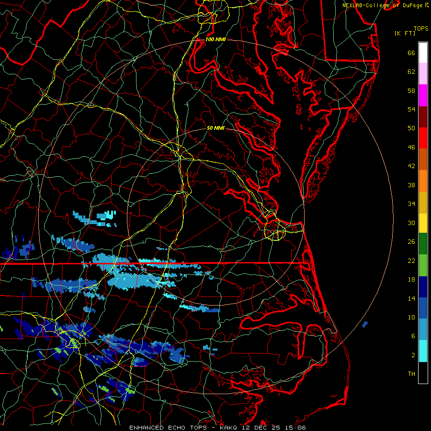Click the dark red 54 kft legend swatch
The width and height of the screenshot is (431, 431).
point(423,116)
